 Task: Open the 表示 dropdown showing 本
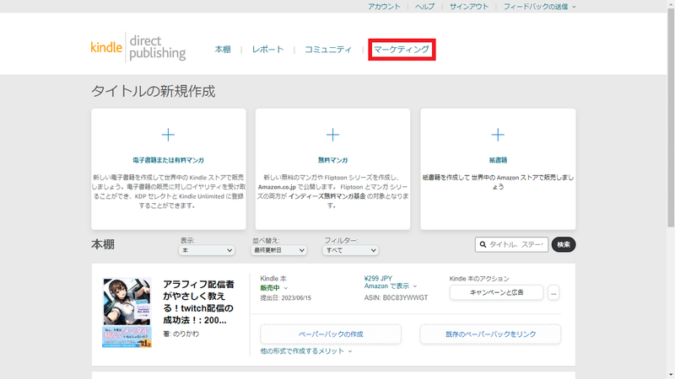coord(207,250)
